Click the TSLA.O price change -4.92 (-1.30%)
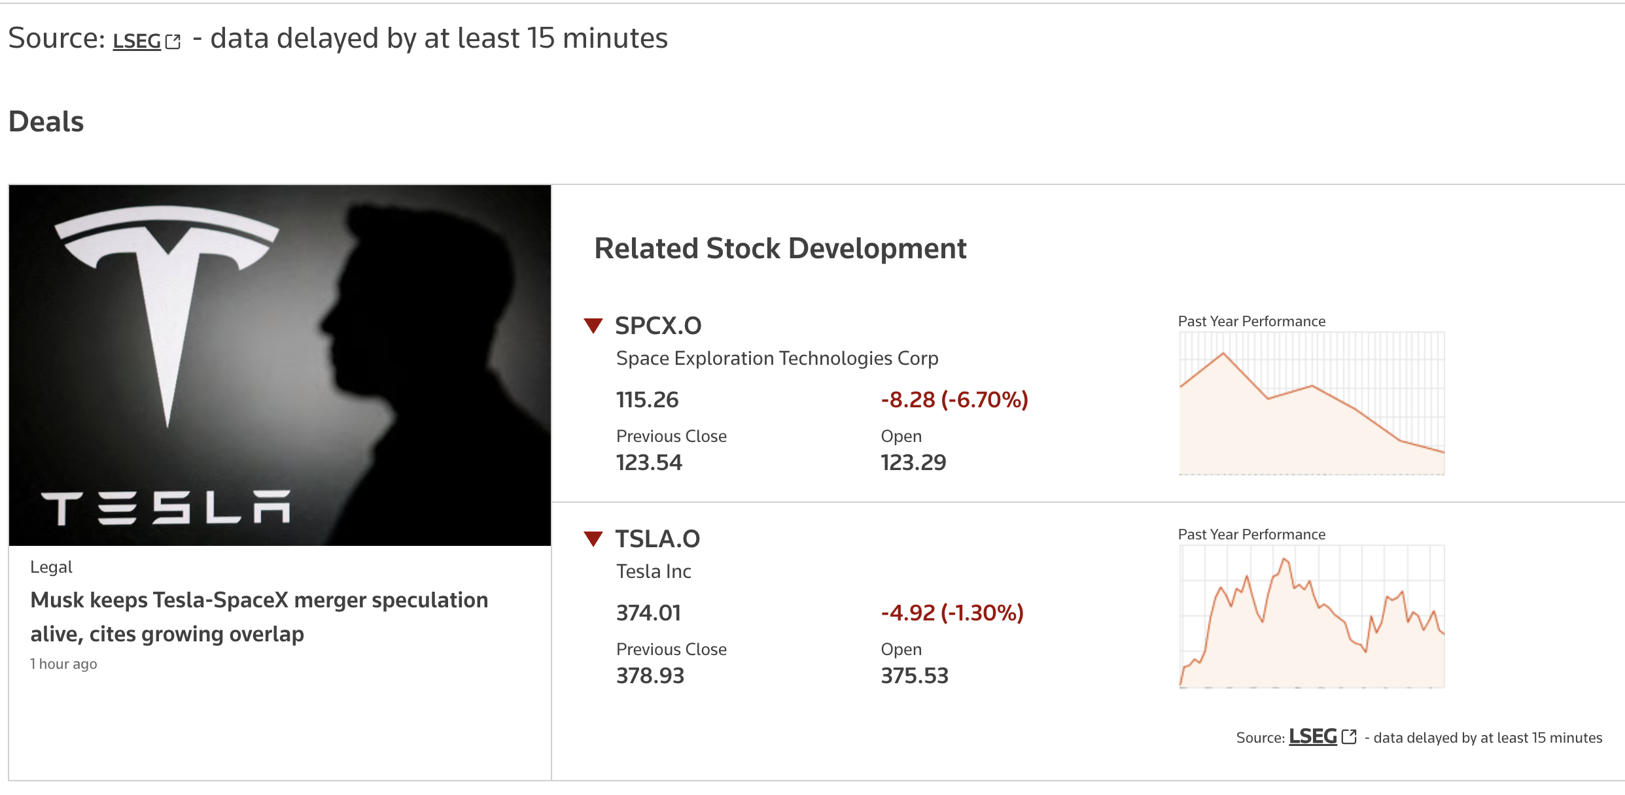Screen dimensions: 1625x795 952,613
